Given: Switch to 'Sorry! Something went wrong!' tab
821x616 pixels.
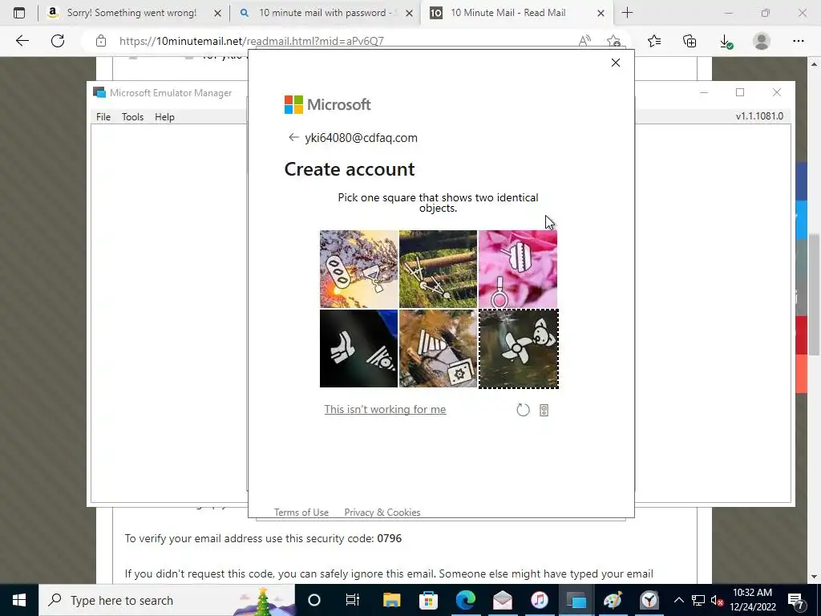Looking at the screenshot, I should coord(131,13).
